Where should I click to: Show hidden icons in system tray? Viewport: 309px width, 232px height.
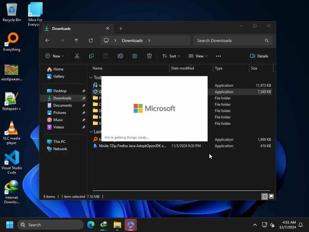[255, 225]
